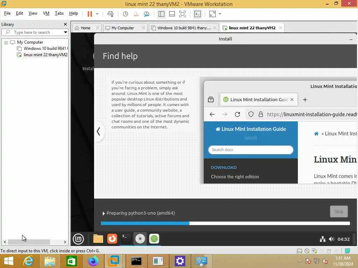Image resolution: width=358 pixels, height=268 pixels.
Task: Open the snapshot manager
Action: click(146, 14)
